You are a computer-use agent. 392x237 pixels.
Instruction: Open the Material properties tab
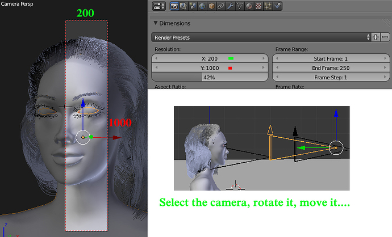pos(249,6)
